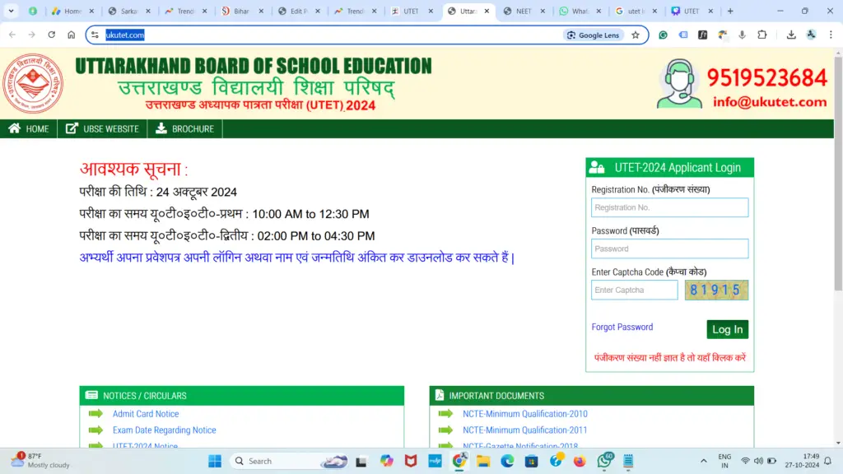Click the browser home icon
The height and width of the screenshot is (474, 843).
click(x=71, y=35)
